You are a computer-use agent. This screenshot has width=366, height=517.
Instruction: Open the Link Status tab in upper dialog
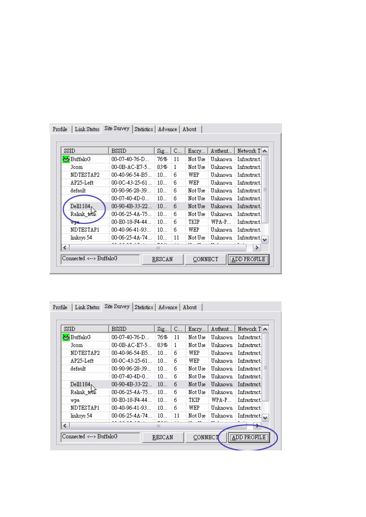pyautogui.click(x=87, y=129)
